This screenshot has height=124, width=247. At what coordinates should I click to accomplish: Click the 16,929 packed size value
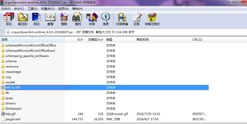pyautogui.click(x=98, y=119)
